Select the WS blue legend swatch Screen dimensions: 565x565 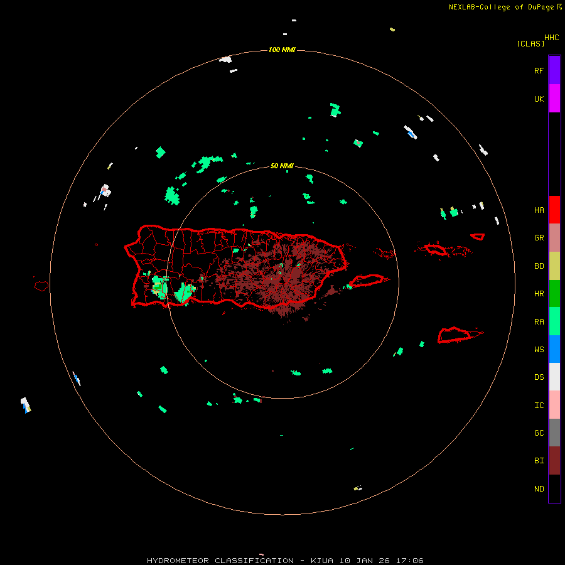pyautogui.click(x=554, y=349)
